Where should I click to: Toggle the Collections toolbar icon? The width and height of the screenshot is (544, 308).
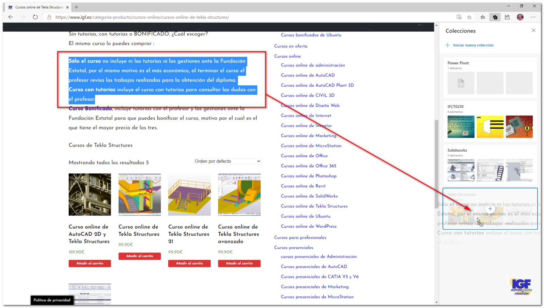tap(495, 17)
